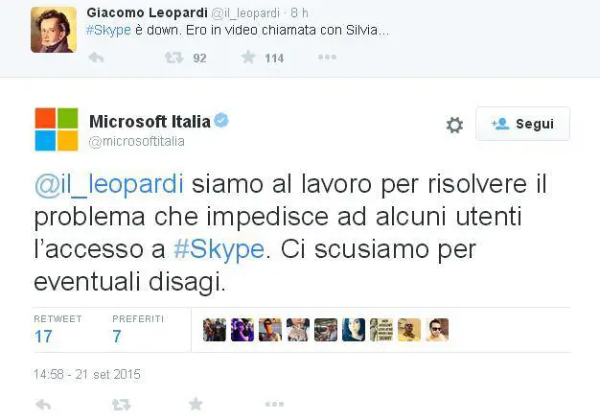Open more options on Leopardi's tweet
Viewport: 600px width, 420px height.
tap(327, 58)
